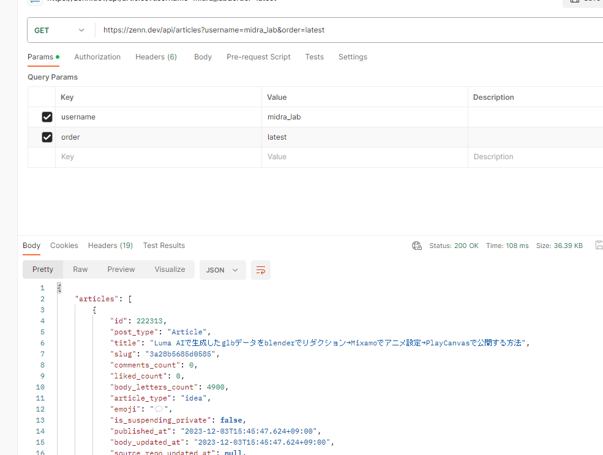Screen dimensions: 603x455
Task: Open the JSON format dropdown
Action: click(223, 270)
